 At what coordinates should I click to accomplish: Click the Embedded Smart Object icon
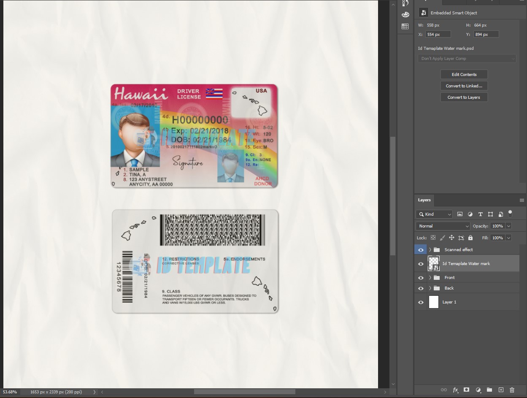click(x=424, y=13)
